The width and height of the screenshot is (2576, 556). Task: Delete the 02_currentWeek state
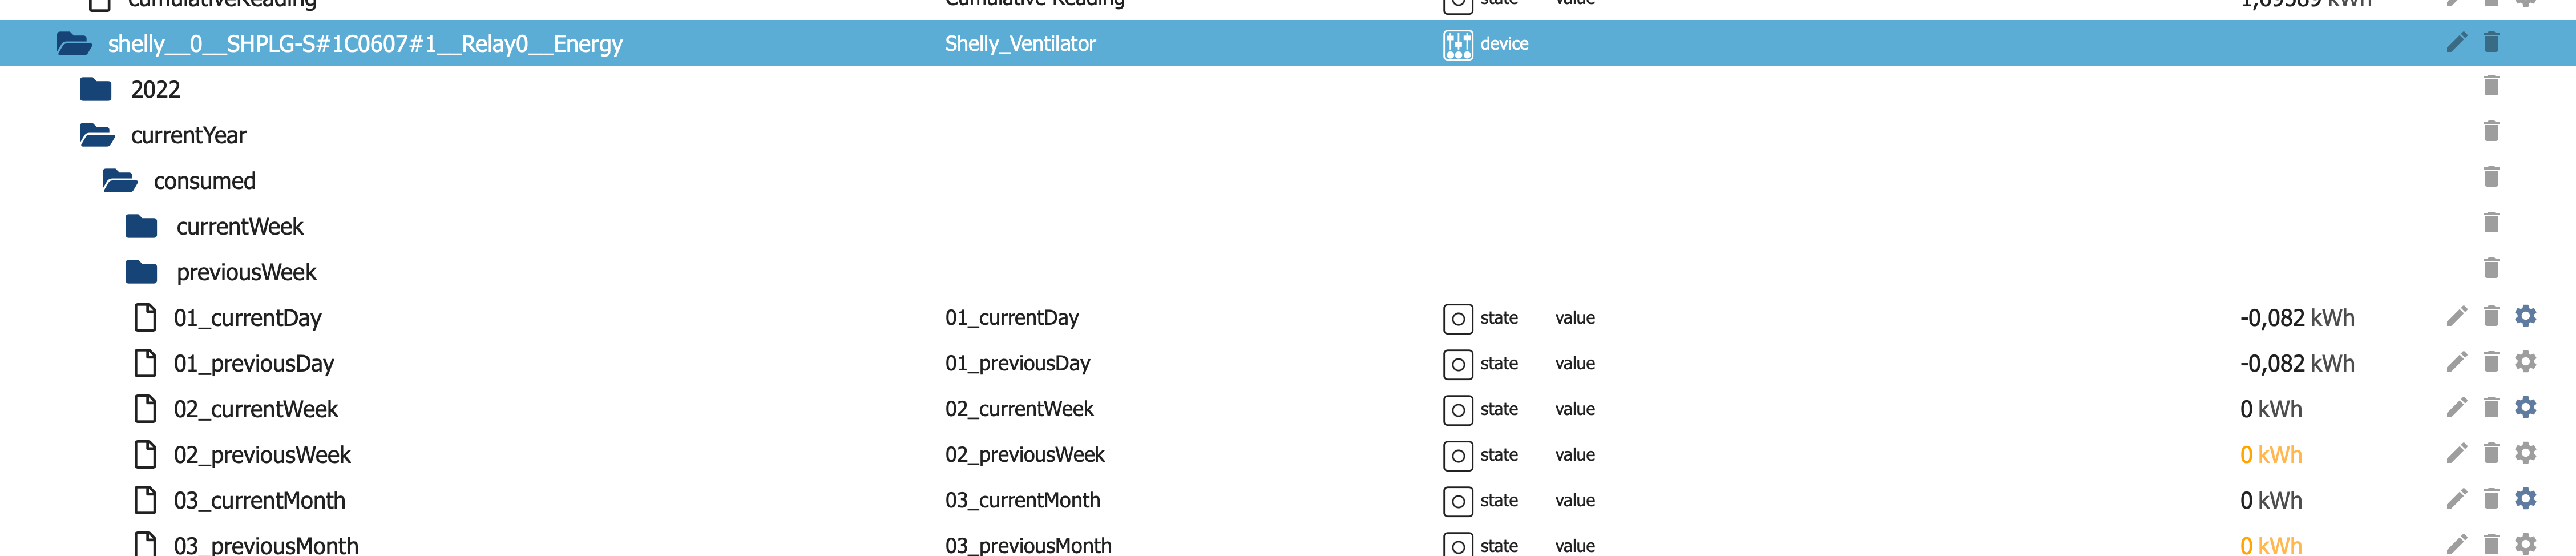point(2491,408)
